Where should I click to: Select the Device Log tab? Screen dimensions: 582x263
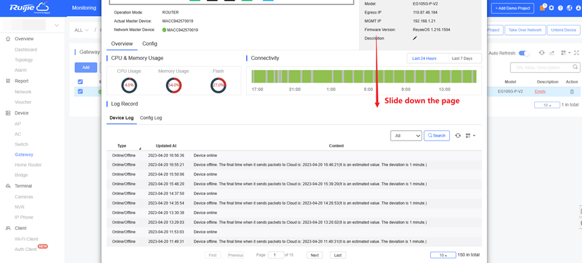[121, 118]
